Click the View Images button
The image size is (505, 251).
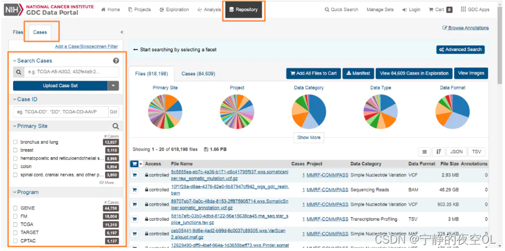click(x=471, y=73)
